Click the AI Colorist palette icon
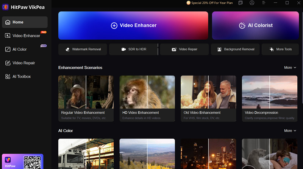 pyautogui.click(x=242, y=26)
